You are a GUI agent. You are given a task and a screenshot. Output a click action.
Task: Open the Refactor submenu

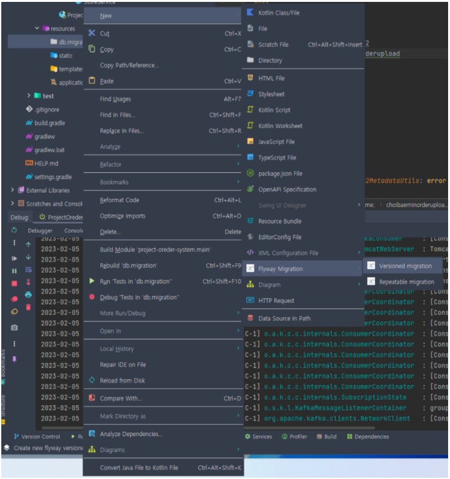pyautogui.click(x=162, y=164)
